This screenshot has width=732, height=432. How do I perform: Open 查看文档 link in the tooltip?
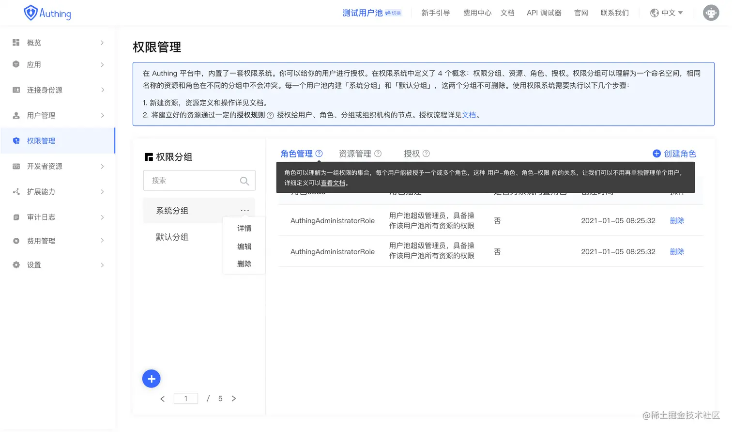333,183
